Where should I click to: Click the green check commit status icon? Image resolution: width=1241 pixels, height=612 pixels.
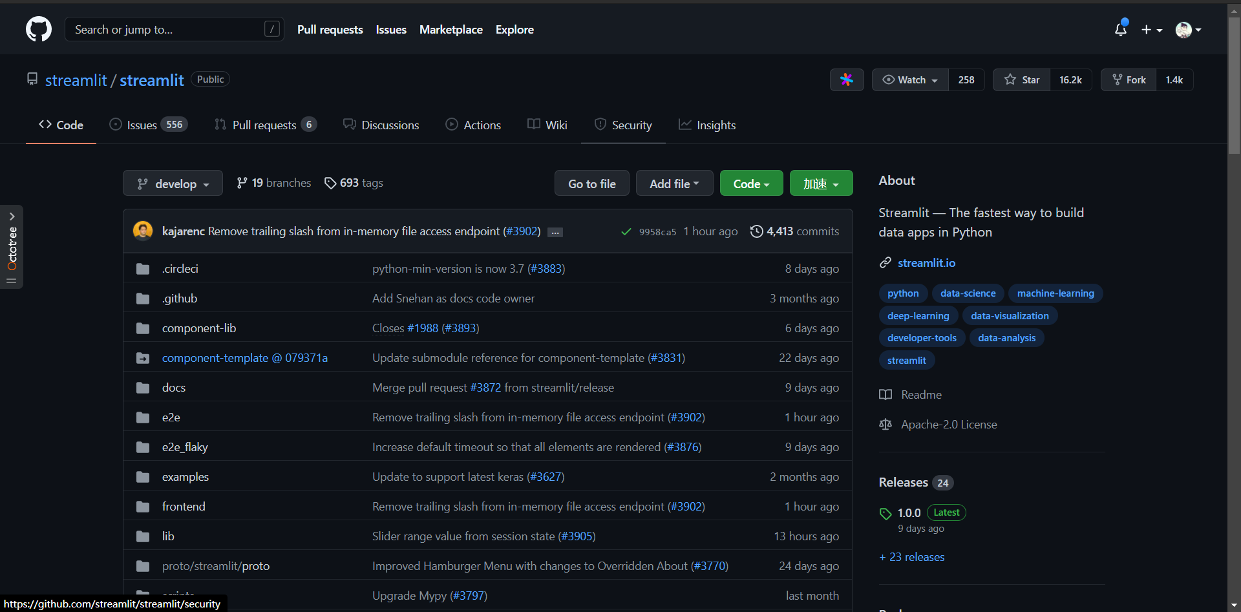tap(626, 231)
